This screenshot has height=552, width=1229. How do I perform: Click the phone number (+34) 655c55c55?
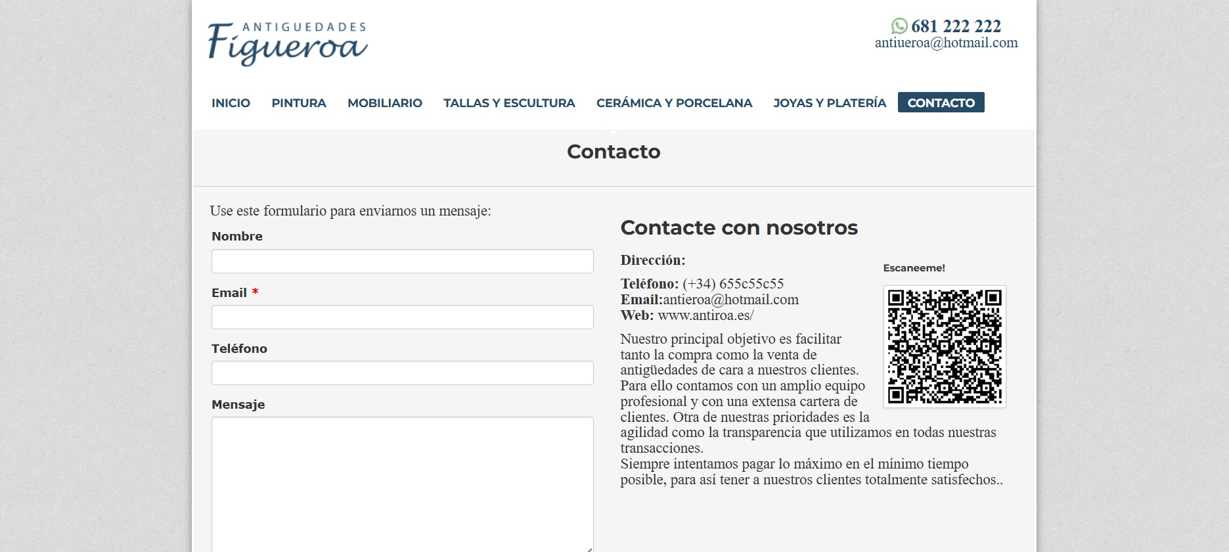point(733,284)
